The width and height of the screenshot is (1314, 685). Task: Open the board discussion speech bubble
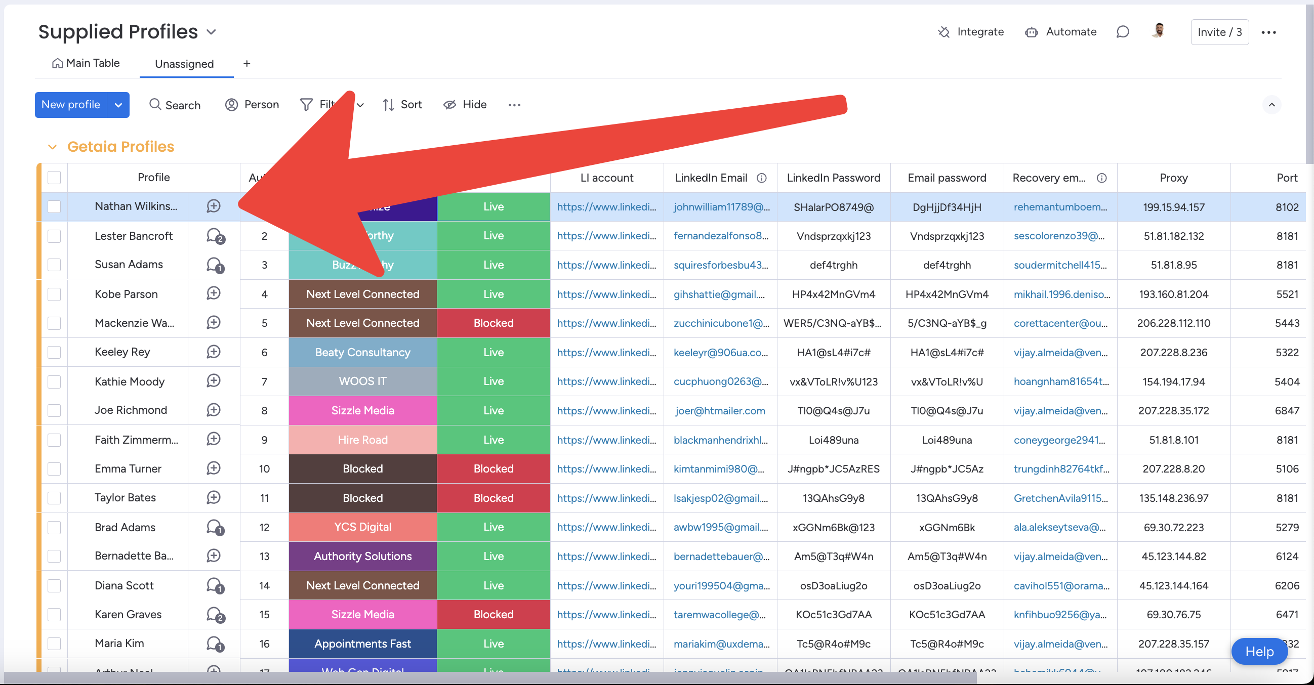click(x=1122, y=32)
